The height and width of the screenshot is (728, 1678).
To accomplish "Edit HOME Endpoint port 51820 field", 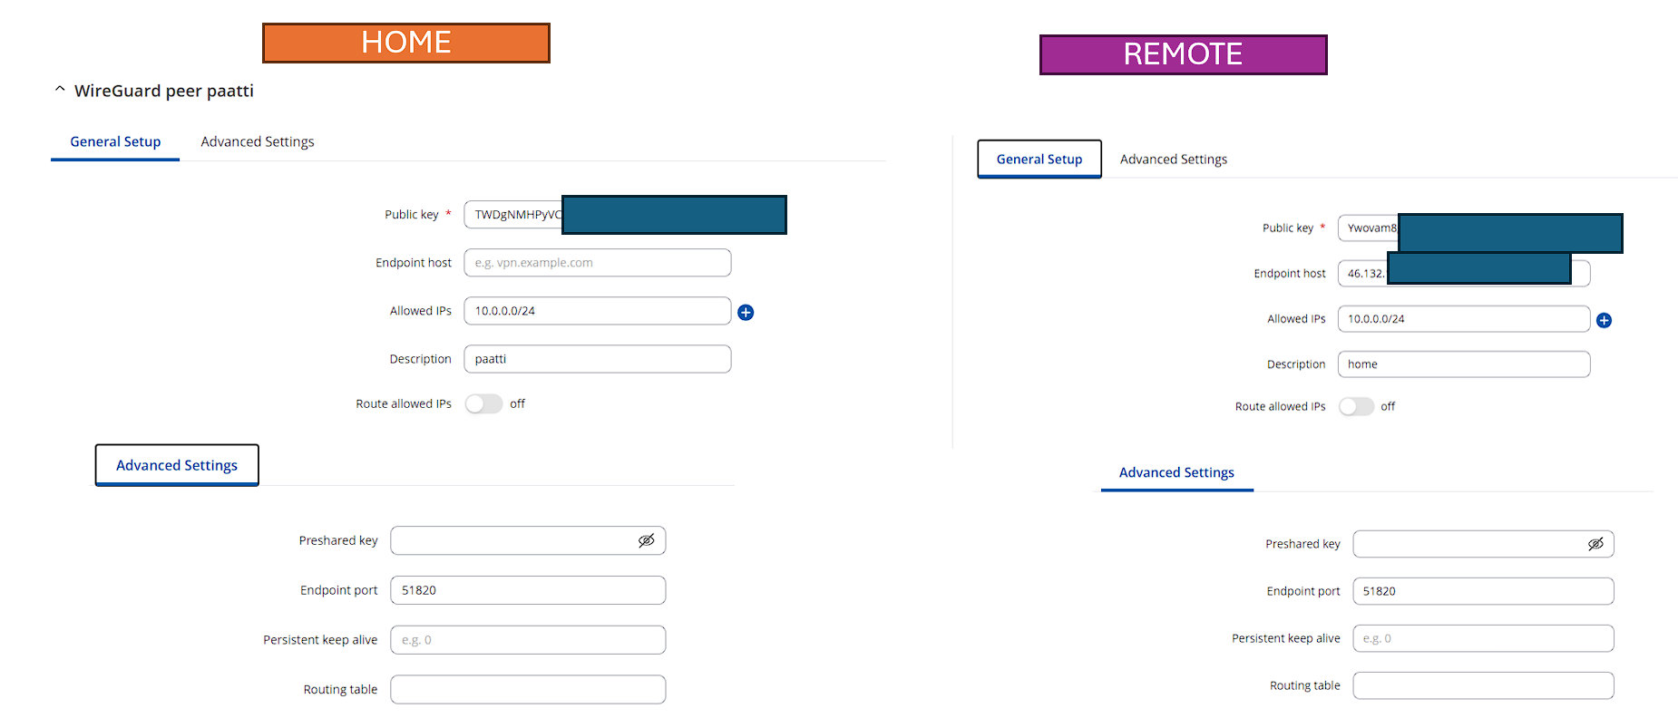I will click(528, 590).
